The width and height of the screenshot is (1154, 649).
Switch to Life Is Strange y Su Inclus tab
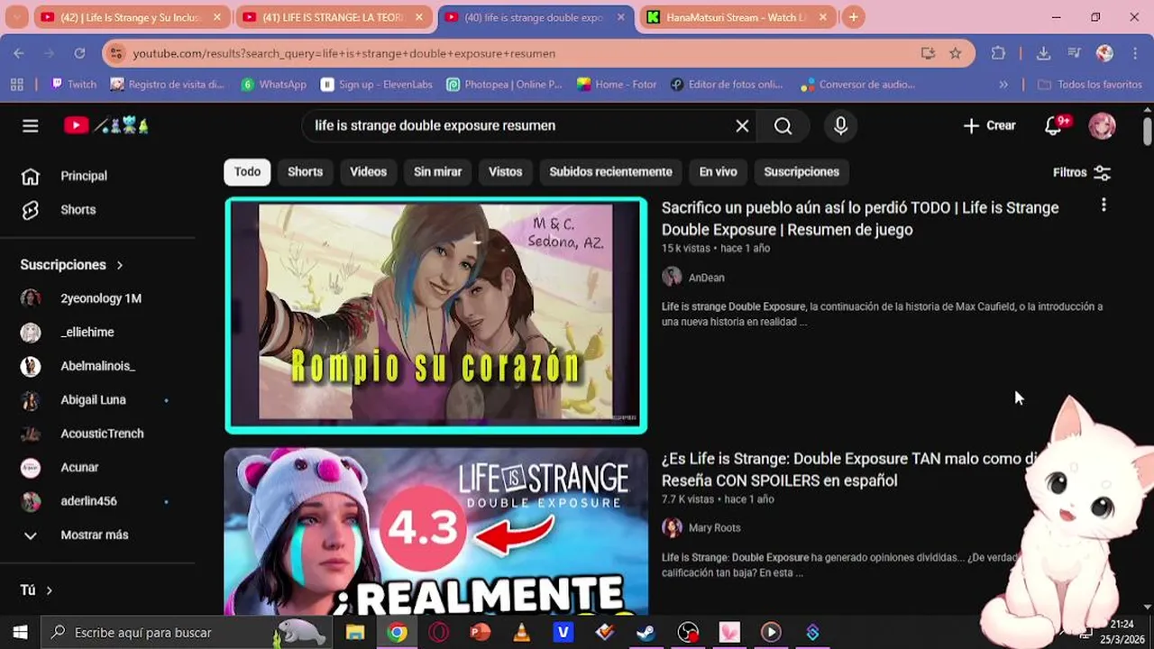[131, 17]
